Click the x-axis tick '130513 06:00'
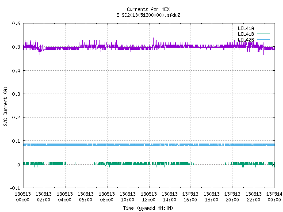This screenshot has width=283, height=212. (85, 197)
